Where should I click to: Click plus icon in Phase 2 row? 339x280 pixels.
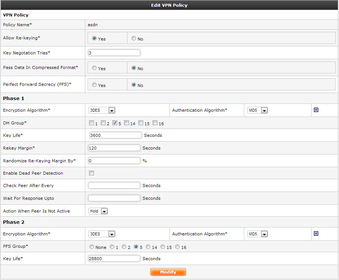click(x=316, y=234)
